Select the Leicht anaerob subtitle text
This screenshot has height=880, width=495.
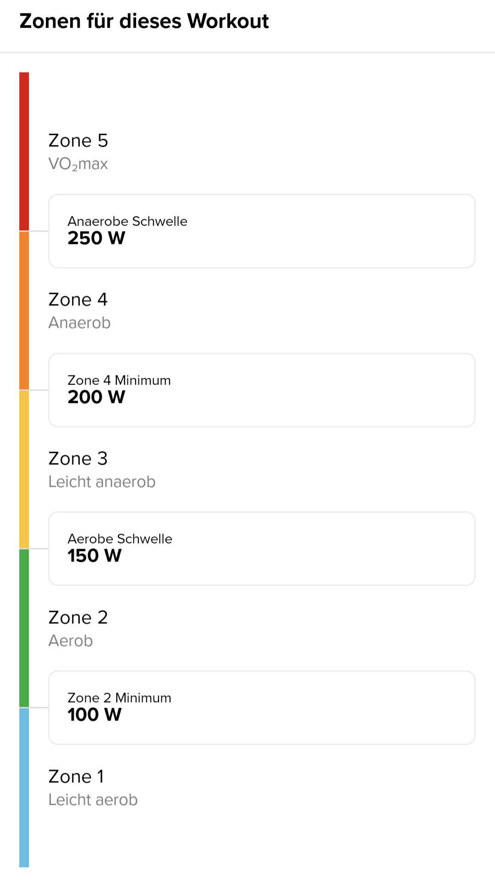[102, 482]
